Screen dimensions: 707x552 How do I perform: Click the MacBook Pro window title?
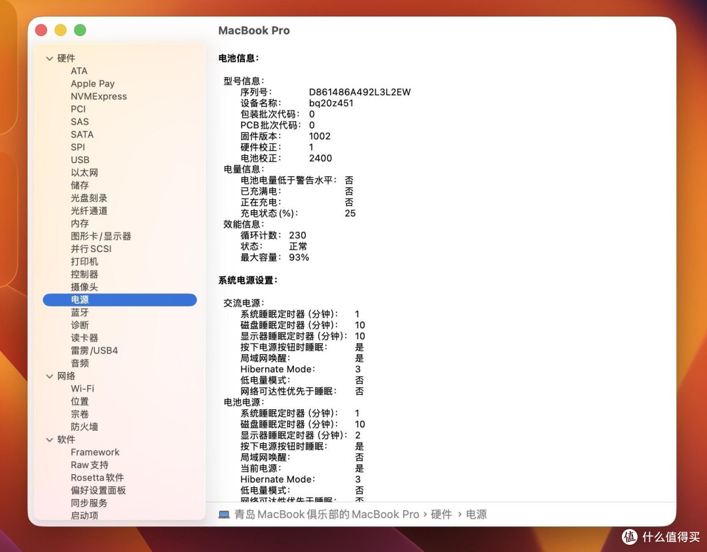coord(254,30)
